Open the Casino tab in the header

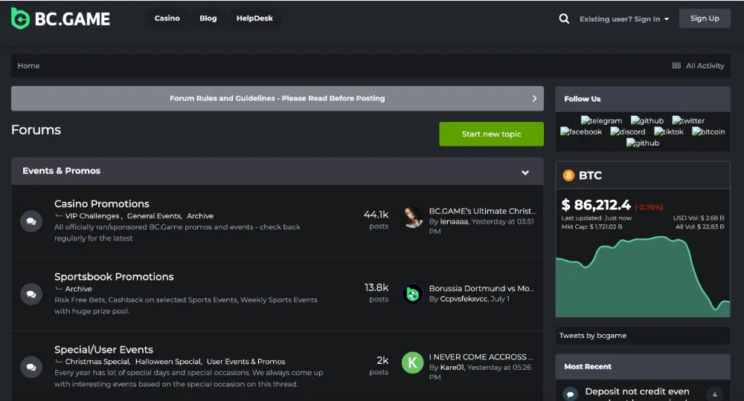pos(167,19)
